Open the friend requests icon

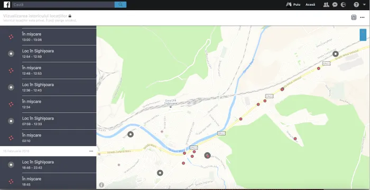click(326, 5)
